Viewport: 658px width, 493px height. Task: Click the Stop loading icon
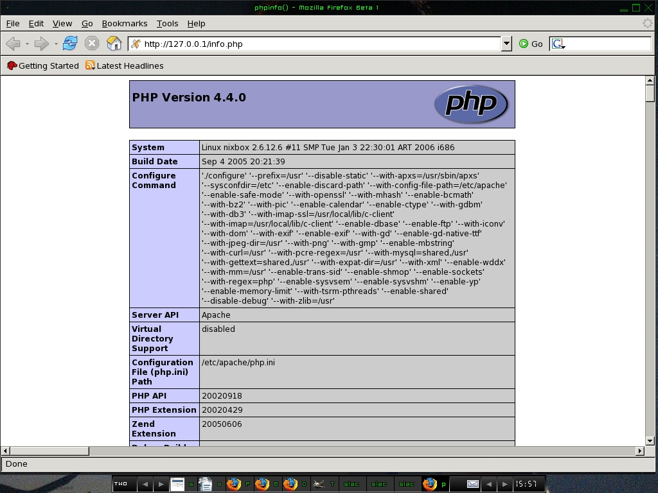pos(92,44)
